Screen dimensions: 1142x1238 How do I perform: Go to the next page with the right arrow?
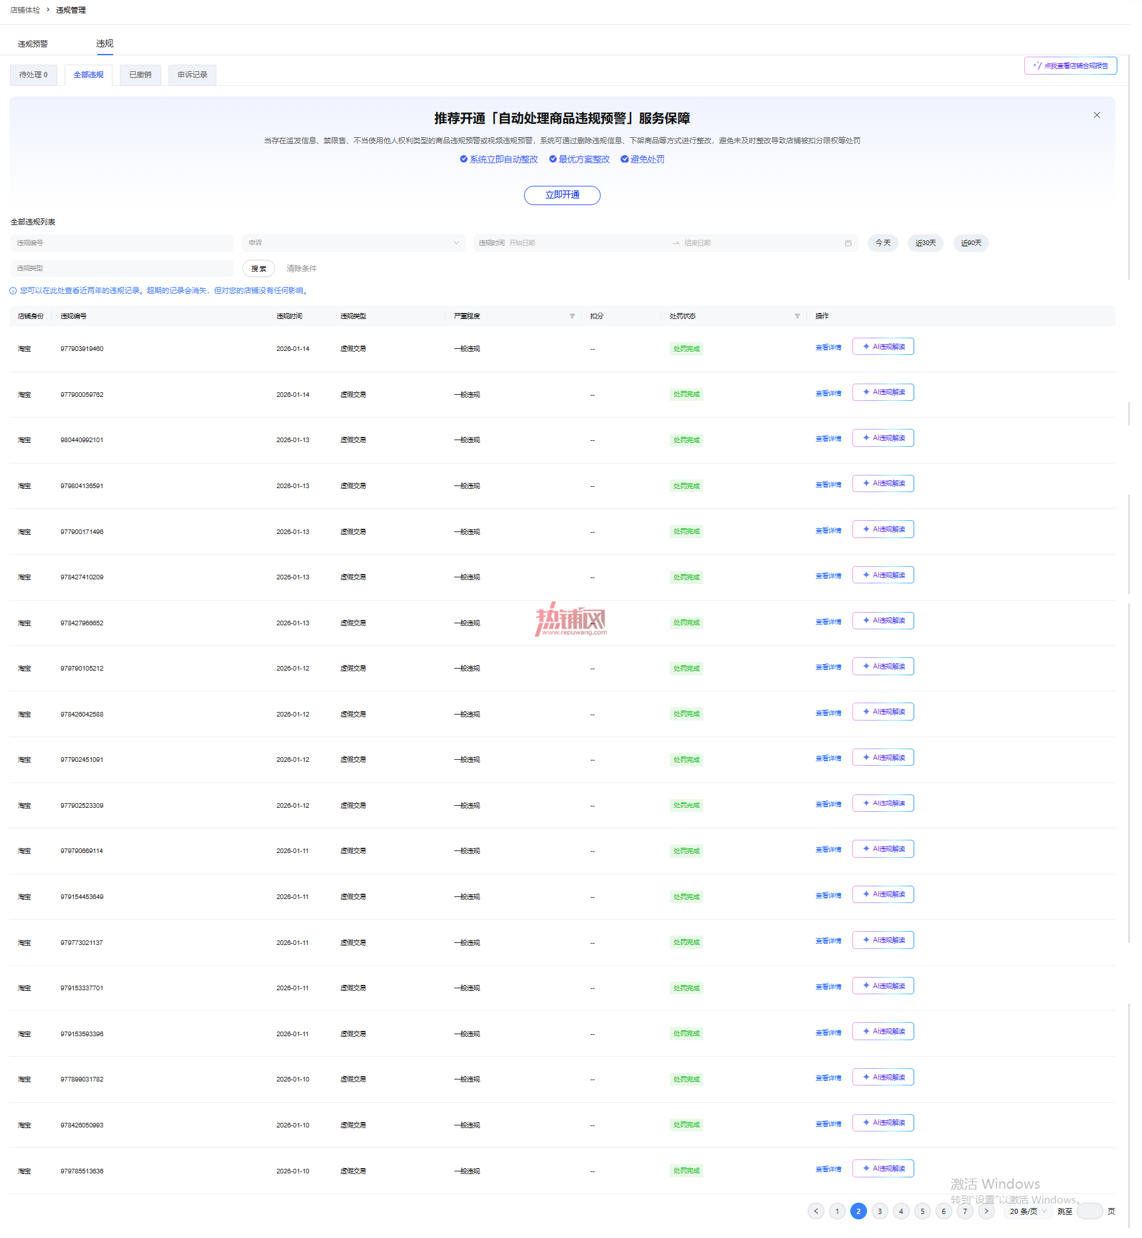point(986,1211)
